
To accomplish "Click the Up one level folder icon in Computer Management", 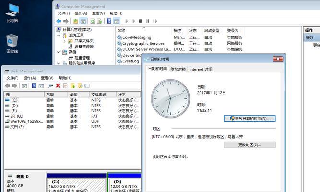I will (x=75, y=21).
